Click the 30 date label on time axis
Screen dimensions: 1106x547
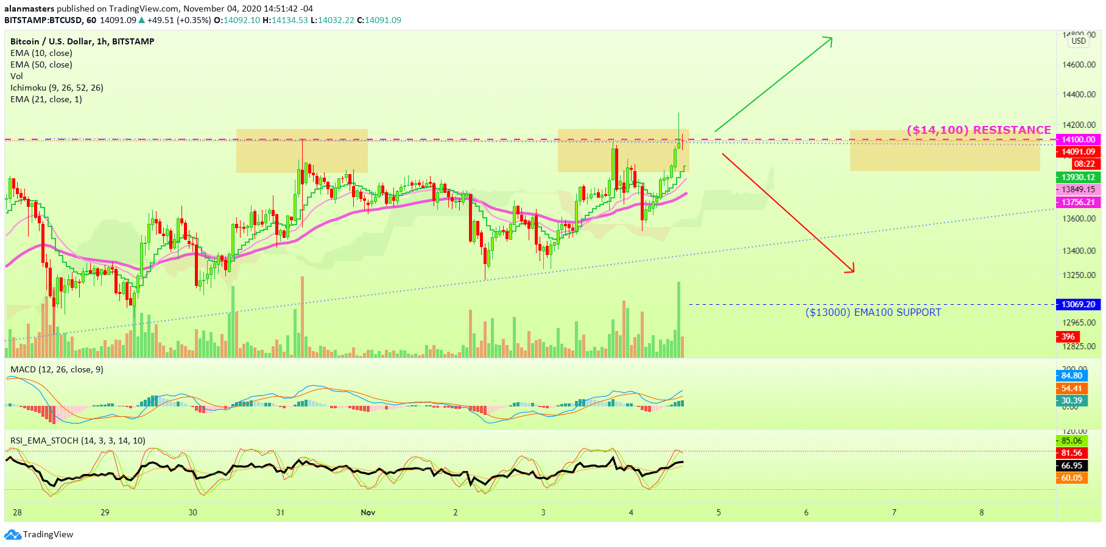[192, 512]
